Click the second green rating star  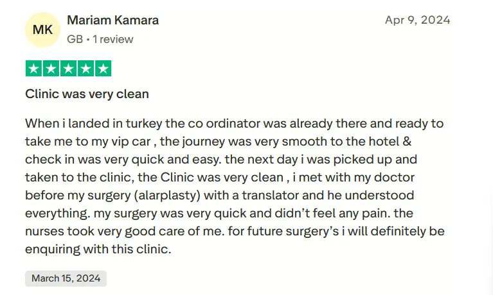[51, 69]
